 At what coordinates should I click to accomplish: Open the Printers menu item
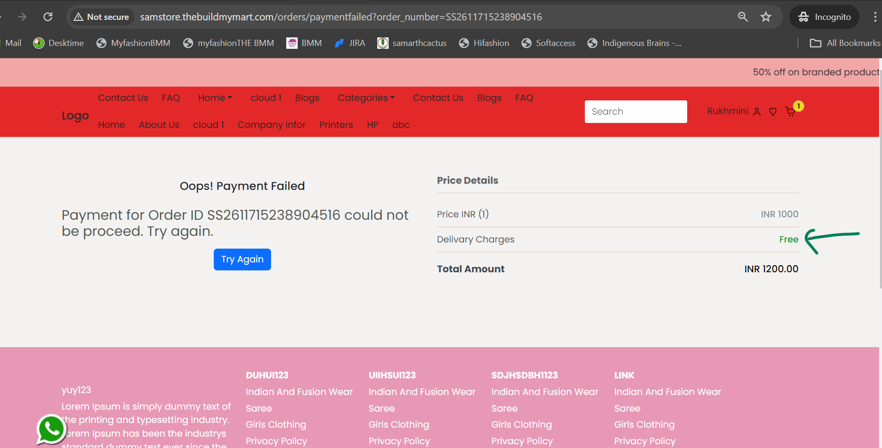click(x=336, y=125)
